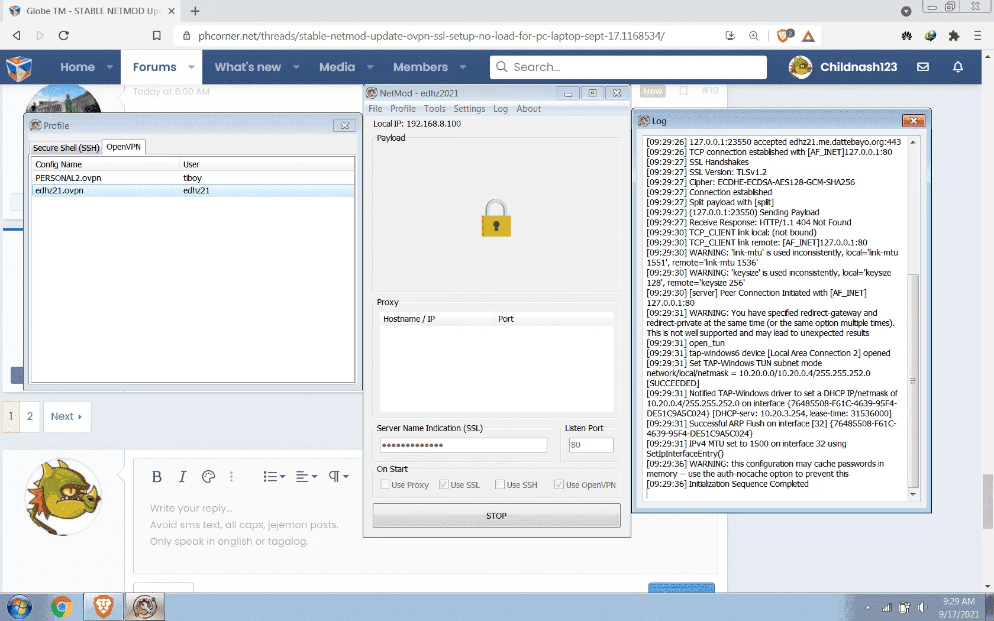The image size is (994, 621).
Task: Click the Log scrollbar down arrow
Action: coord(913,495)
